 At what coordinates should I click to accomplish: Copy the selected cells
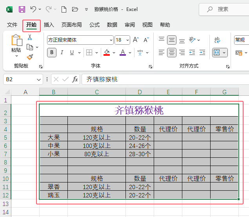click(x=30, y=47)
